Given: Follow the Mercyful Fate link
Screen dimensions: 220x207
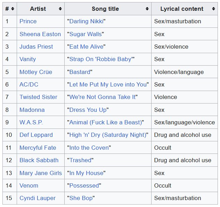Looking at the screenshot, I should pyautogui.click(x=38, y=148).
